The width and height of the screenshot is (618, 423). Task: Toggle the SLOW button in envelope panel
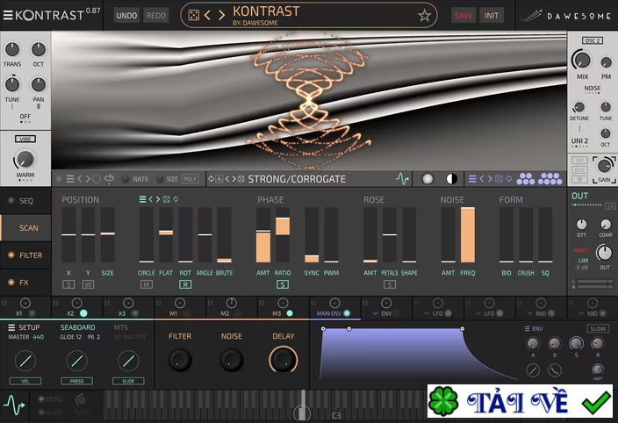click(x=598, y=328)
